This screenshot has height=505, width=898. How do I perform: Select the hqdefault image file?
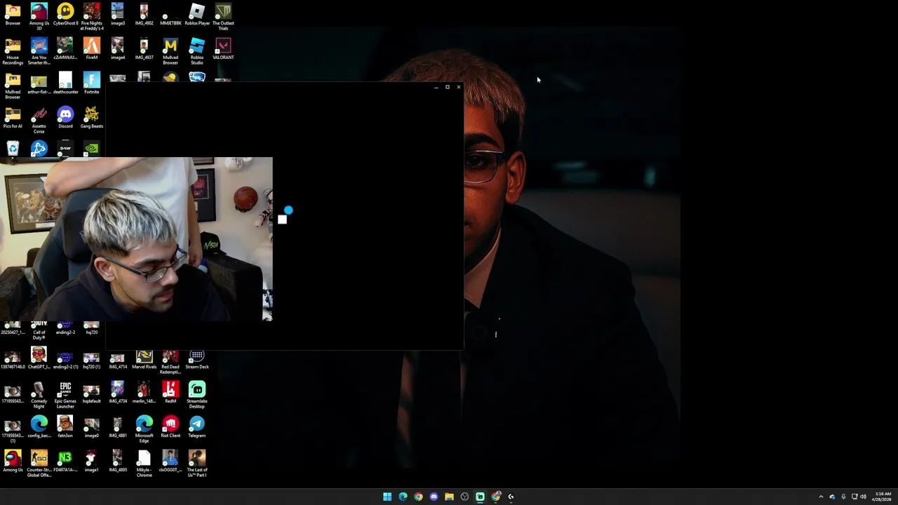point(92,393)
